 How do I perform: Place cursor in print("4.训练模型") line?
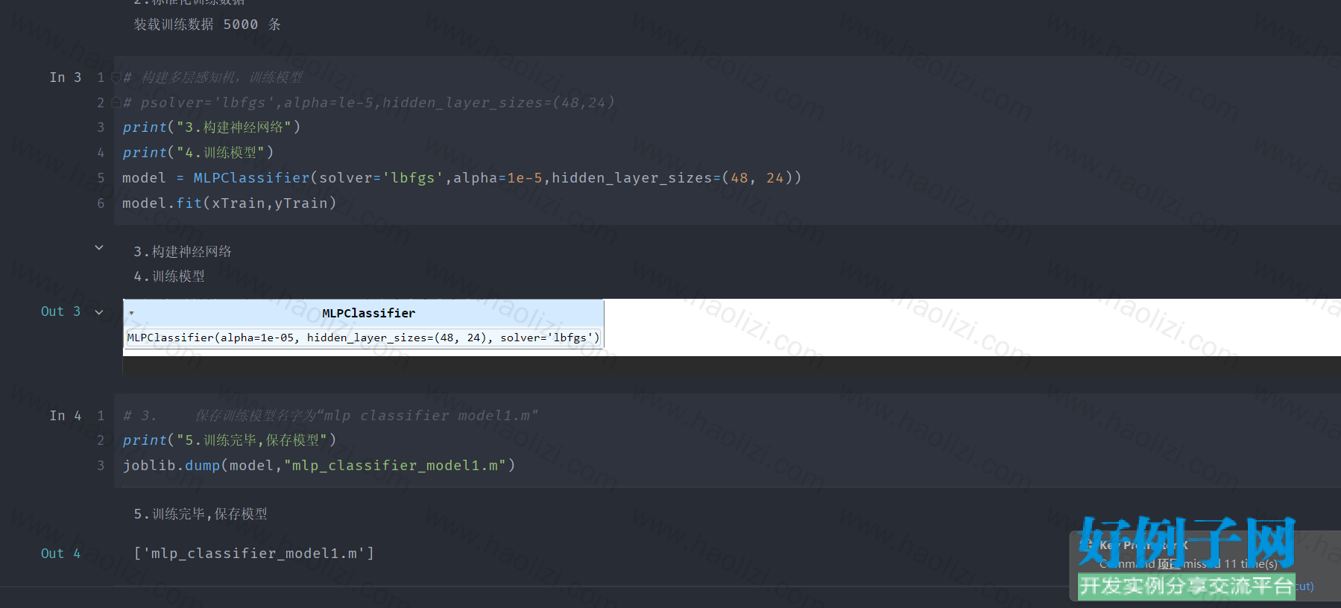coord(198,153)
